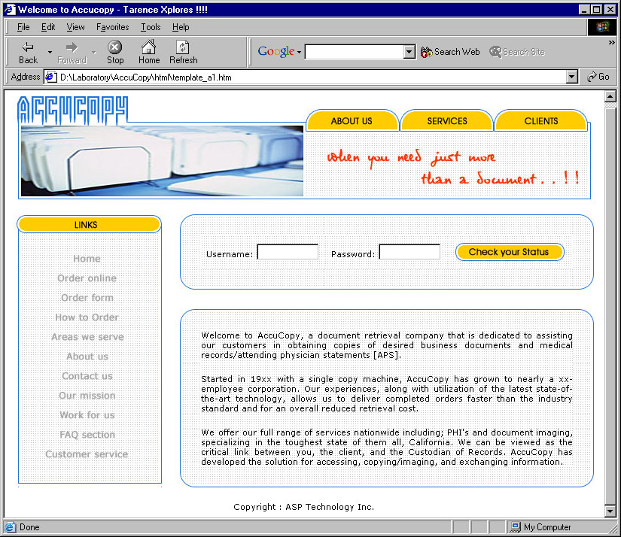Click the page icon in address bar
Screen dimensions: 621x537
coord(50,77)
